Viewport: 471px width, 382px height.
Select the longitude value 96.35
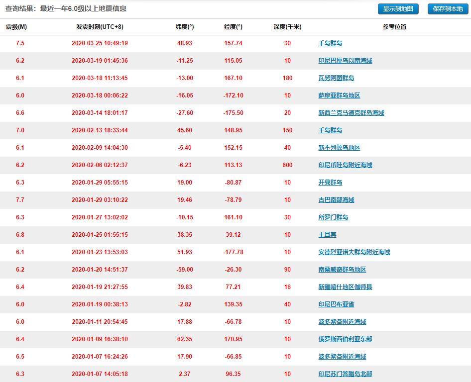pyautogui.click(x=233, y=374)
